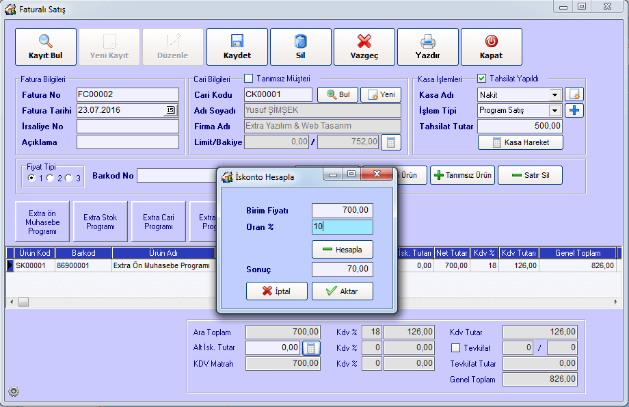Tick the Tevkifat checkbox
Screen dimensions: 629x407
click(455, 348)
